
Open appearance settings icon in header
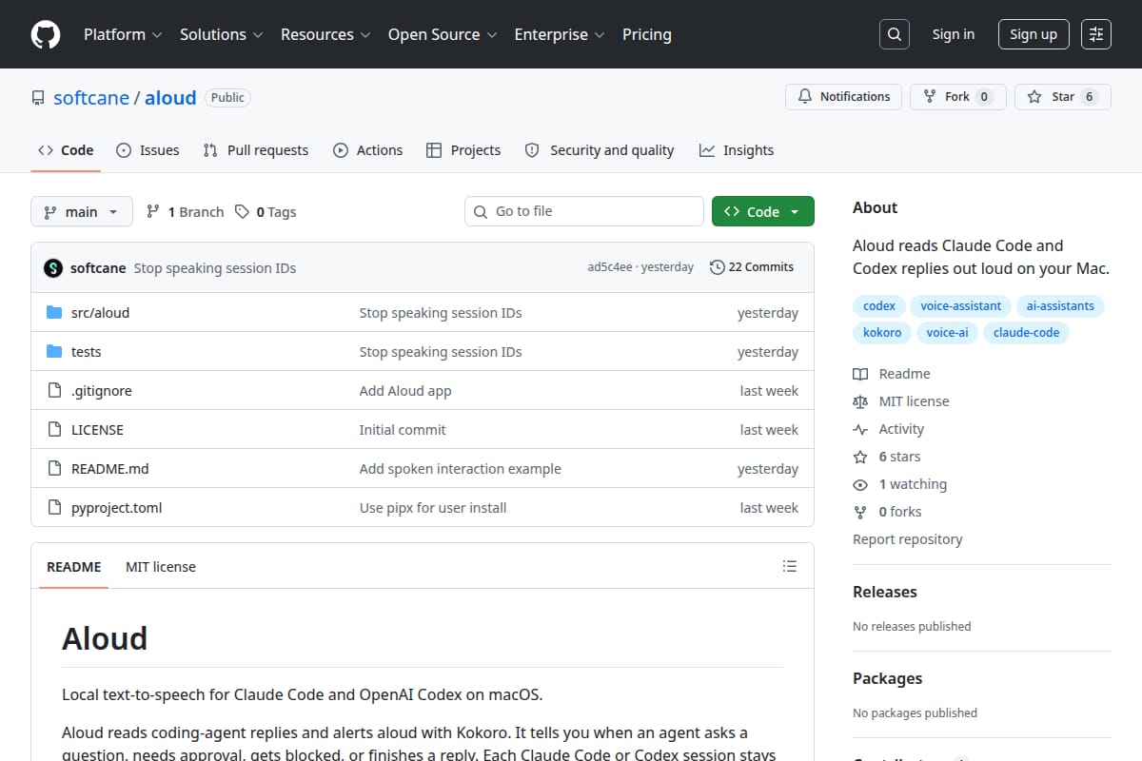tap(1096, 34)
